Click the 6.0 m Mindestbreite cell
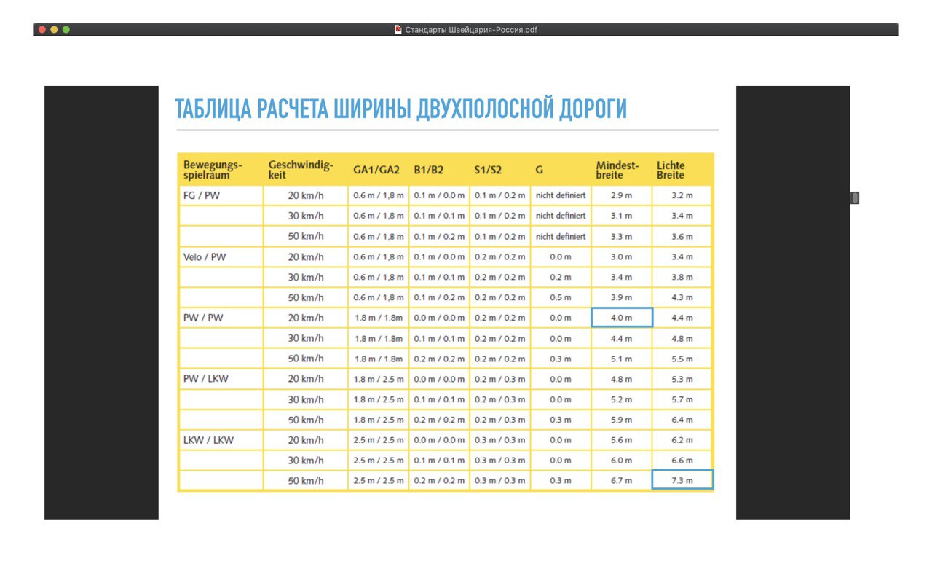This screenshot has width=932, height=564. tap(622, 461)
